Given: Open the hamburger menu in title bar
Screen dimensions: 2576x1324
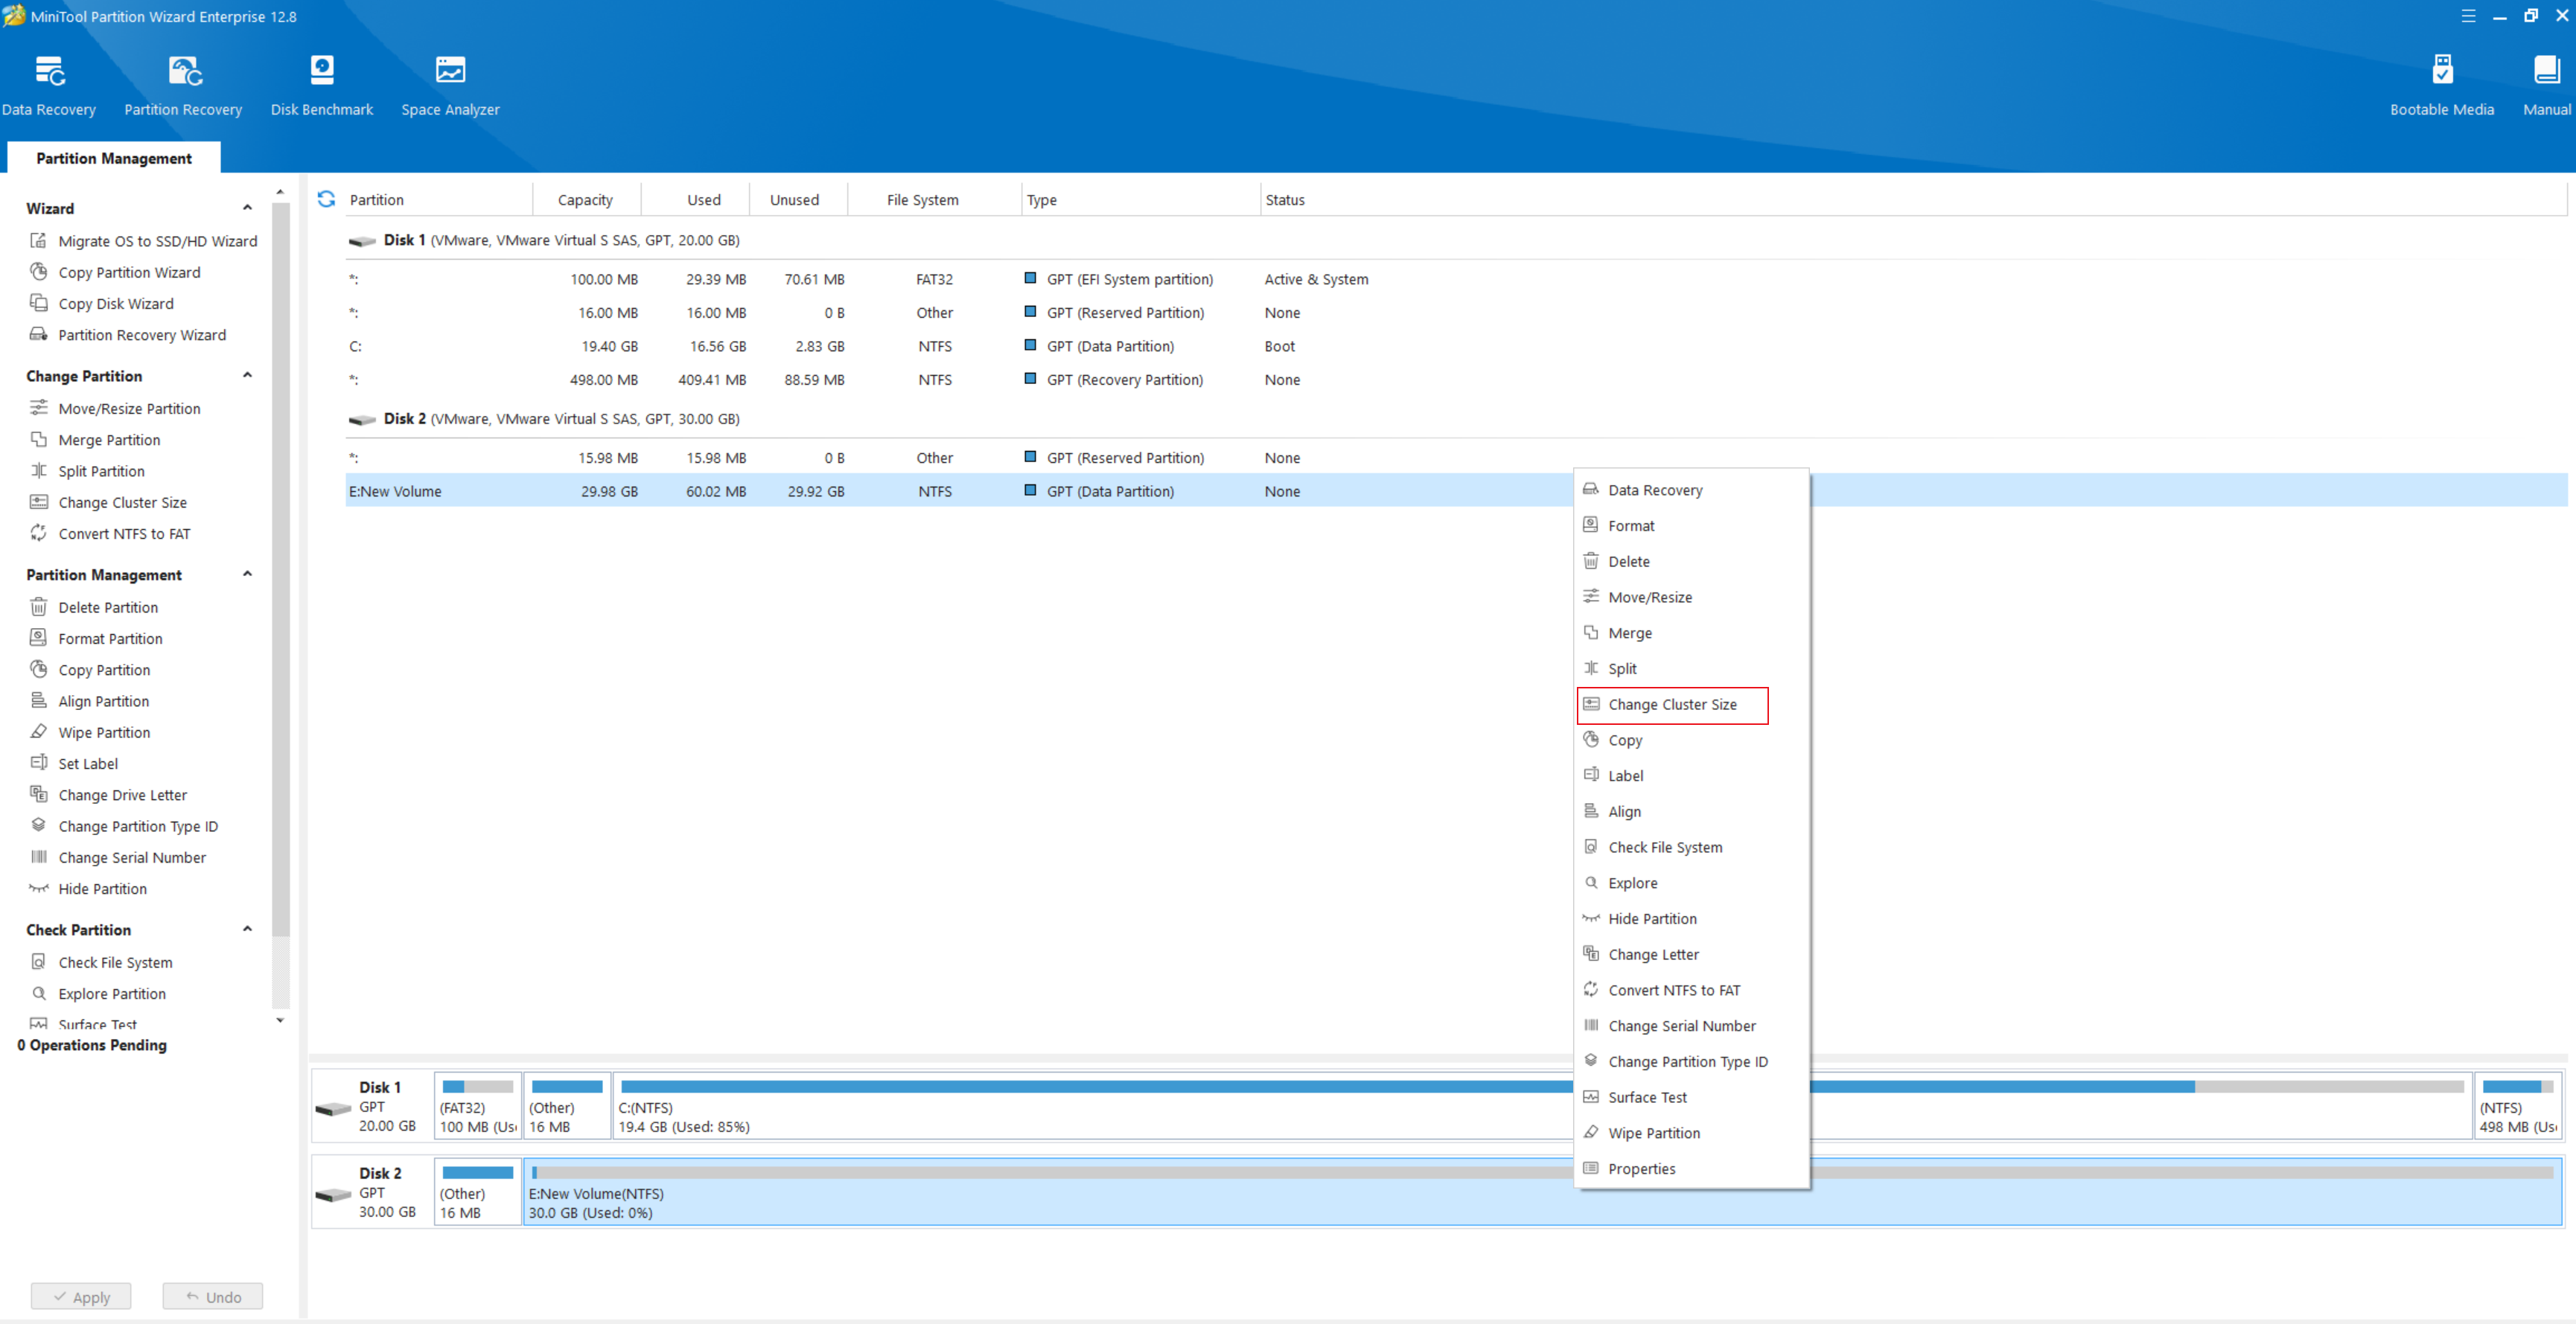Looking at the screenshot, I should [x=2468, y=16].
